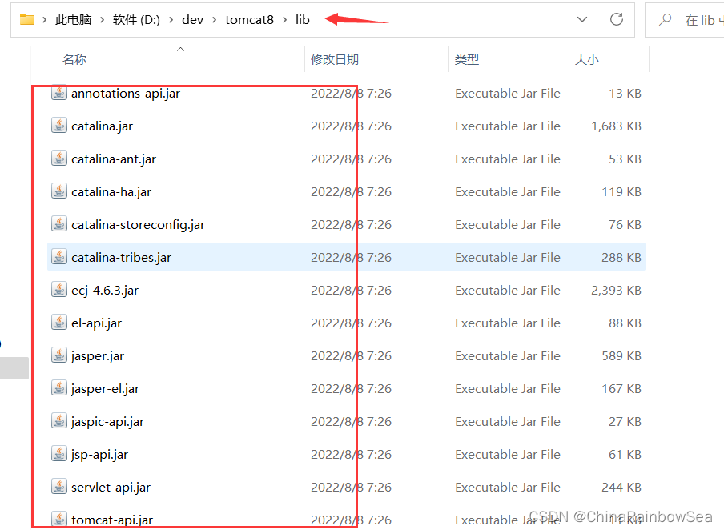Screen dimensions: 724x530
Task: Select jasper-el.jar file name
Action: (105, 388)
